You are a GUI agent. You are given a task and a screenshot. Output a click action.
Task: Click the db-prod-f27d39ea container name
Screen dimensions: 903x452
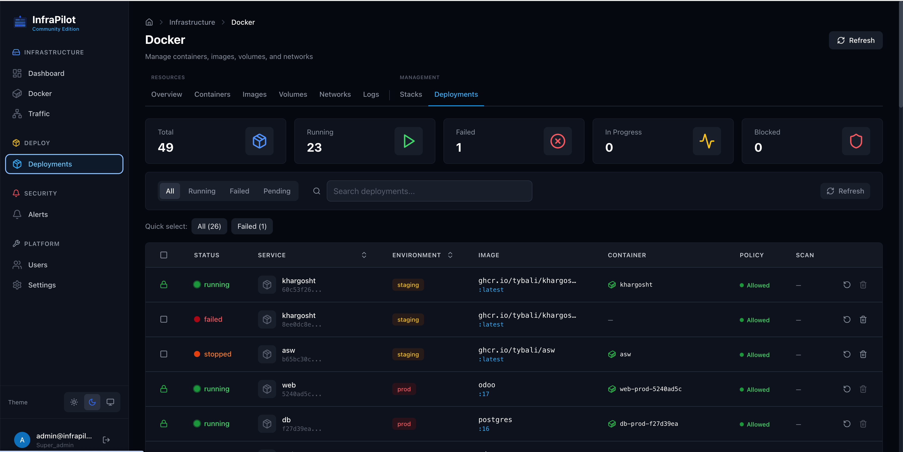pyautogui.click(x=649, y=424)
